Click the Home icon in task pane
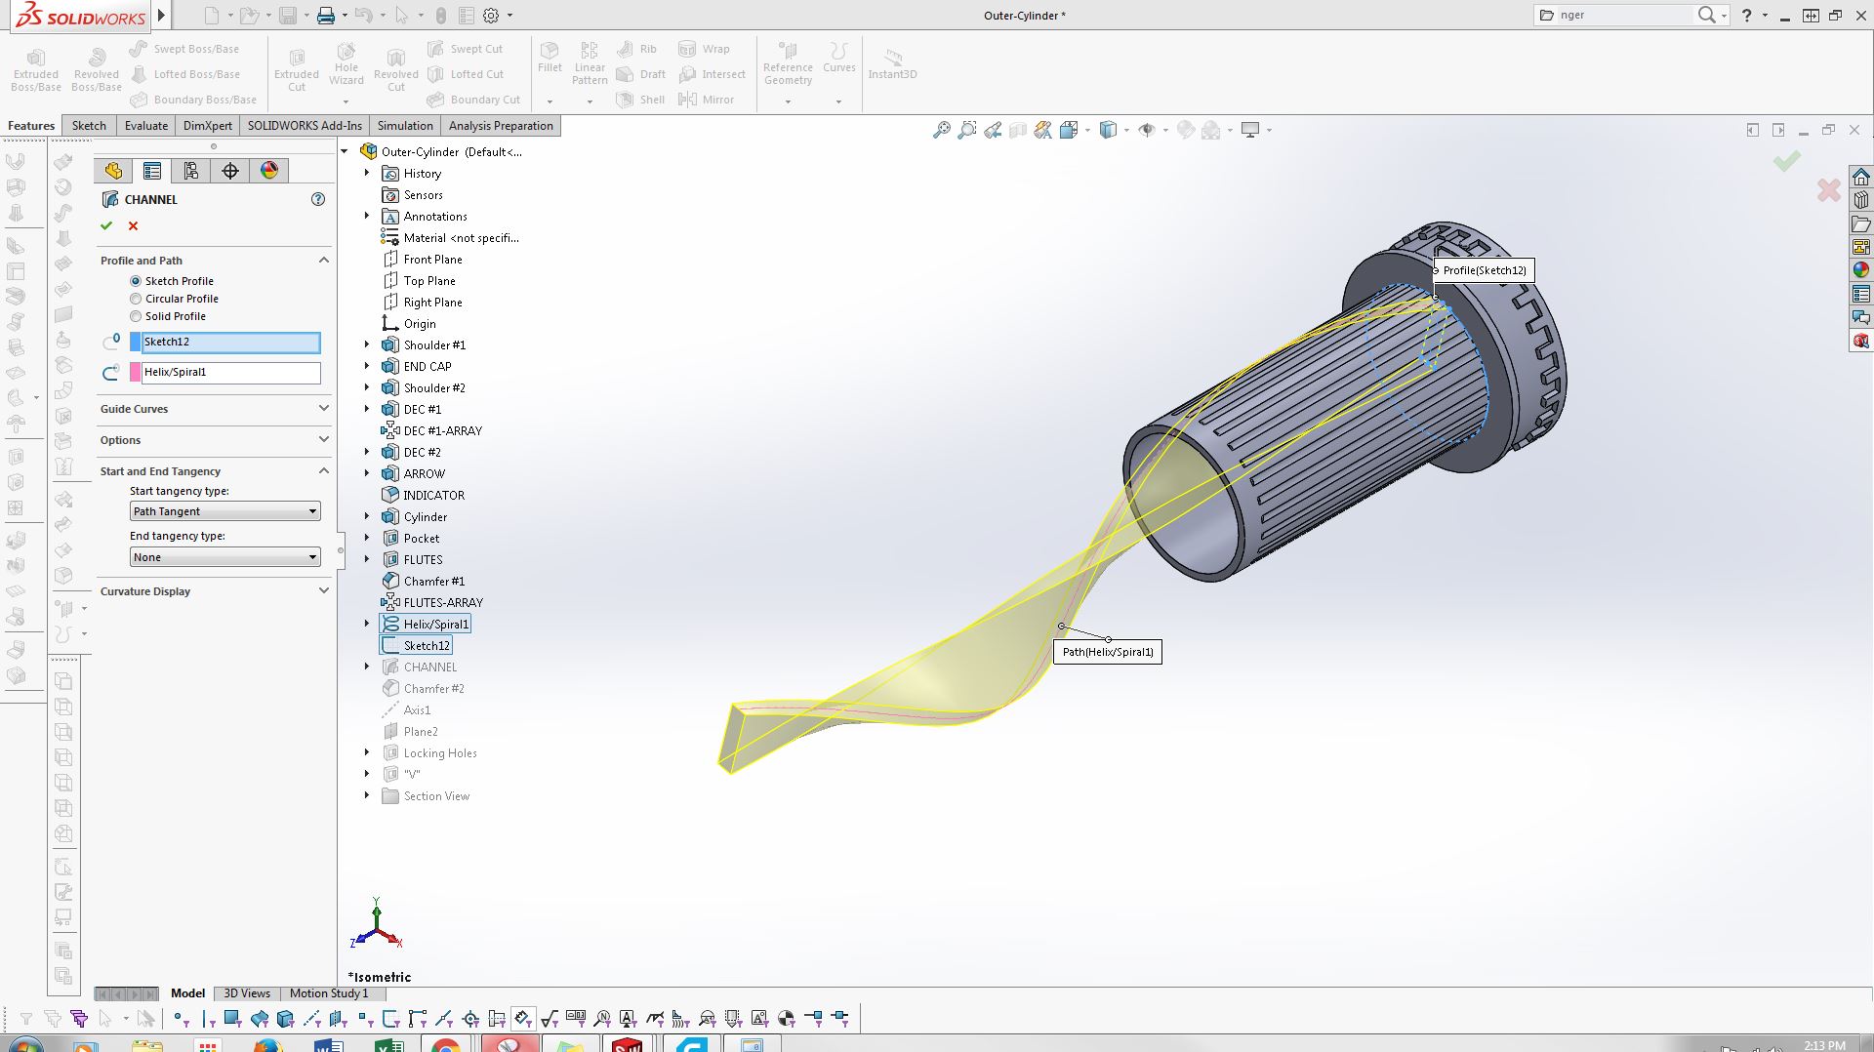Image resolution: width=1874 pixels, height=1052 pixels. pyautogui.click(x=1861, y=177)
